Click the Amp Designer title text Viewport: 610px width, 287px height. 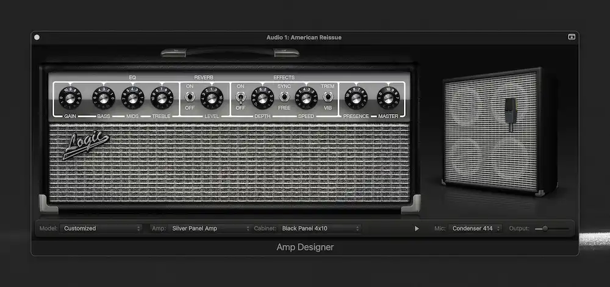pos(305,247)
